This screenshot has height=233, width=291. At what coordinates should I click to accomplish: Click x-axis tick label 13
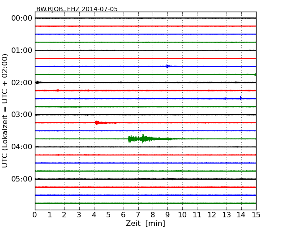tap(227, 215)
